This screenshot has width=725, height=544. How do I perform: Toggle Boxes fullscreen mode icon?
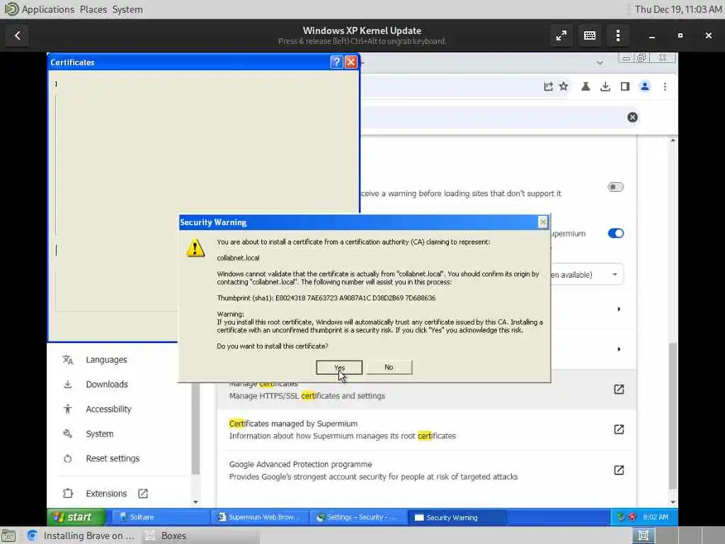tap(561, 35)
